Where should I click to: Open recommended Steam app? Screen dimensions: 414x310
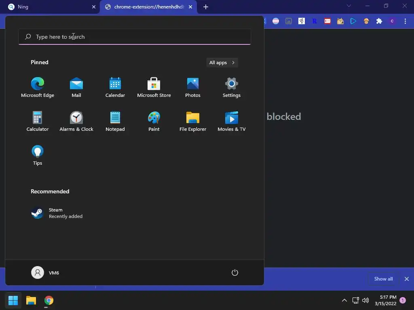[57, 213]
